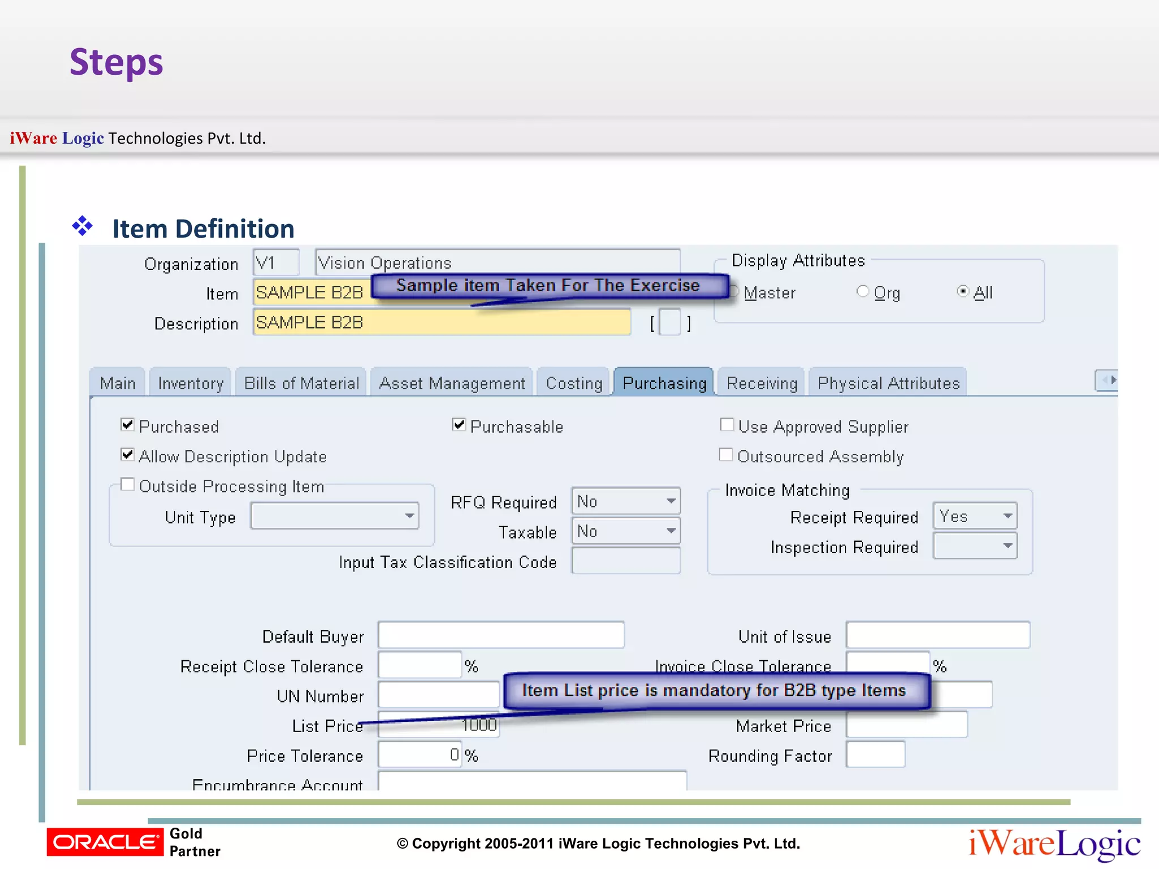Expand the RFQ Required dropdown
The height and width of the screenshot is (869, 1159).
[x=626, y=501]
